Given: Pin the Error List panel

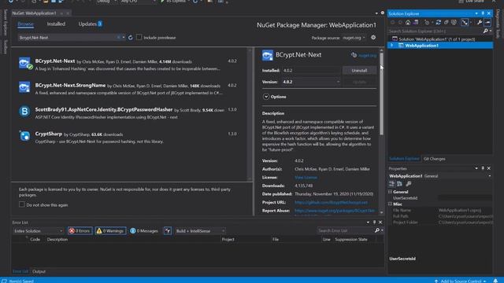Looking at the screenshot, I should (x=374, y=222).
